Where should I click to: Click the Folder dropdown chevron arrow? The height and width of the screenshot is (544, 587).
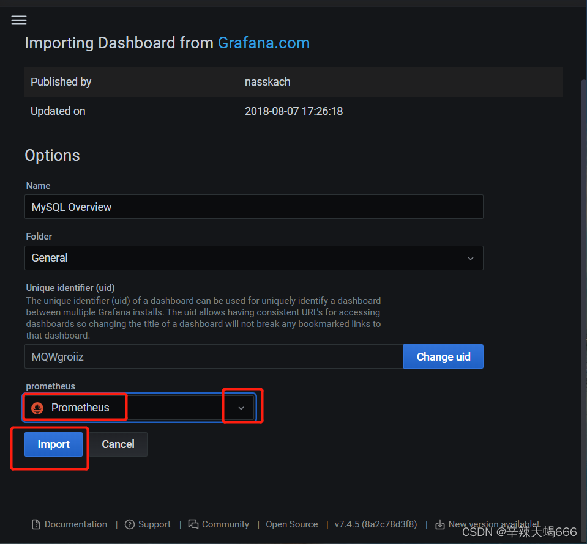[471, 259]
